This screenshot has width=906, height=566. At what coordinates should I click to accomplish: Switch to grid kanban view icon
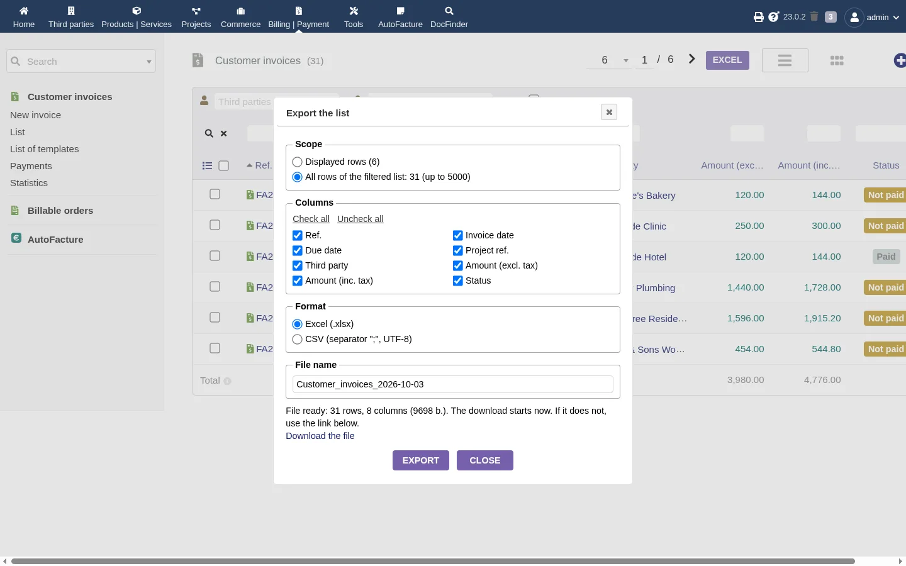click(x=837, y=60)
